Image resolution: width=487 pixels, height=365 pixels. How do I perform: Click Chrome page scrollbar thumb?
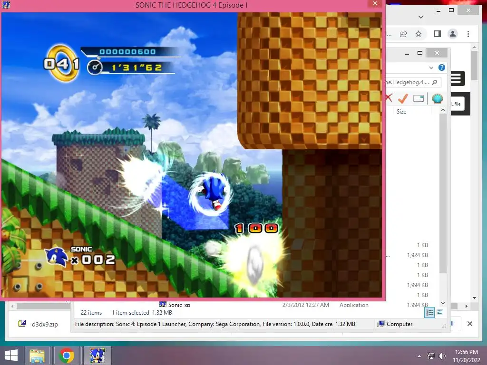[x=474, y=65]
